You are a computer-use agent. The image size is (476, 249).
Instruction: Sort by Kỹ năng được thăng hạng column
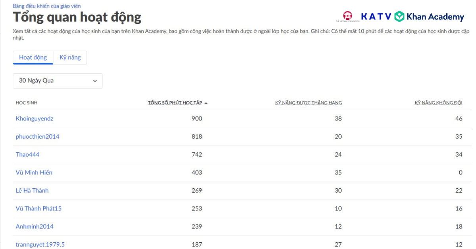tap(308, 103)
